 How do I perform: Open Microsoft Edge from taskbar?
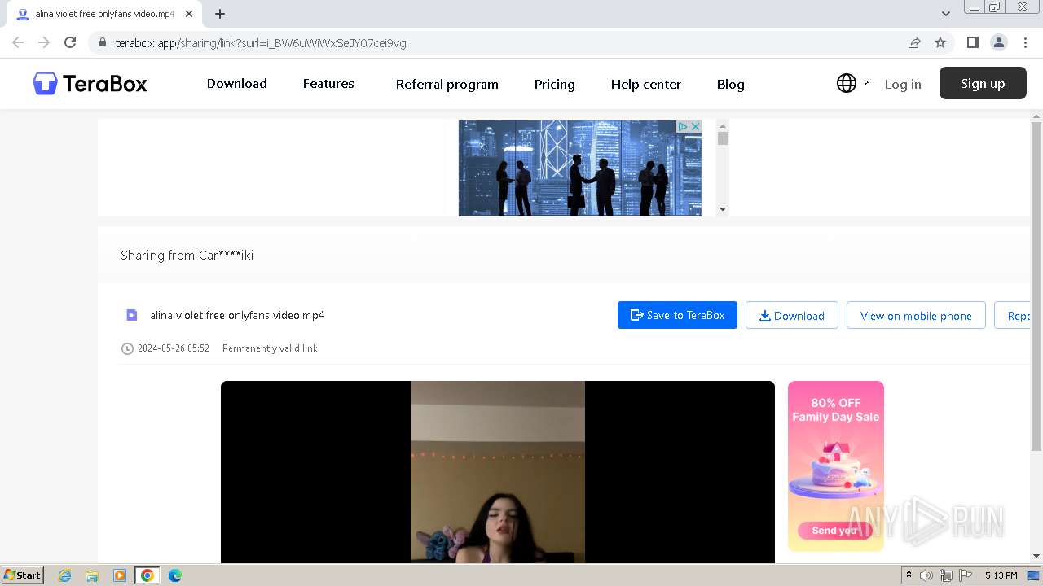[174, 575]
